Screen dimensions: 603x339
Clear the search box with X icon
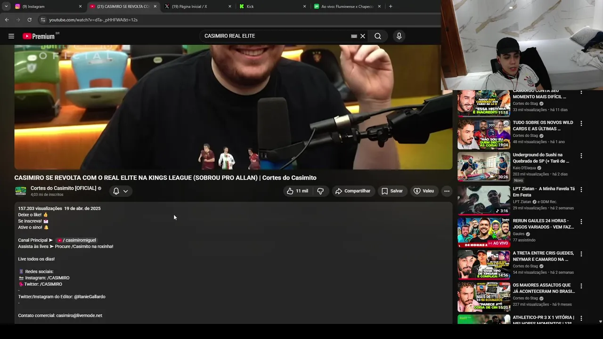point(363,36)
